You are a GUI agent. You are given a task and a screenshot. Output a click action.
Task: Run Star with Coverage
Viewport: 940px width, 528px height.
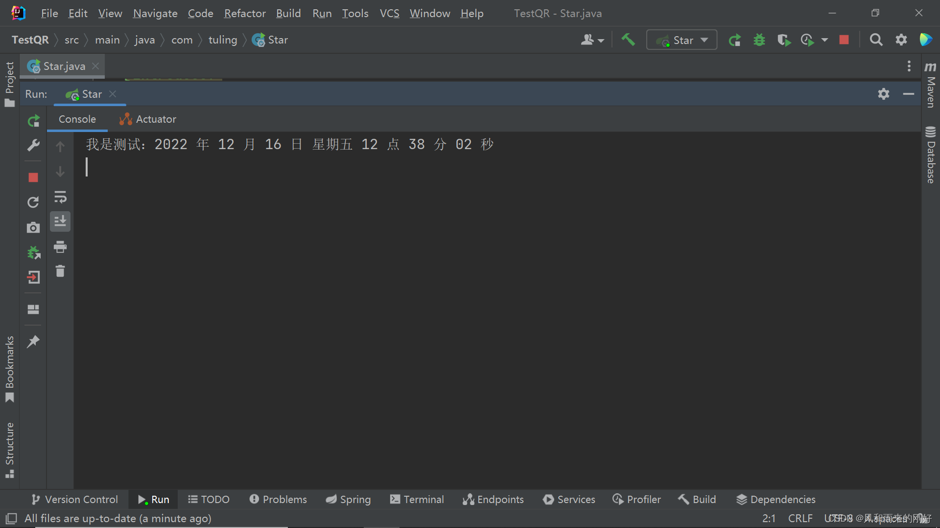[x=783, y=40]
